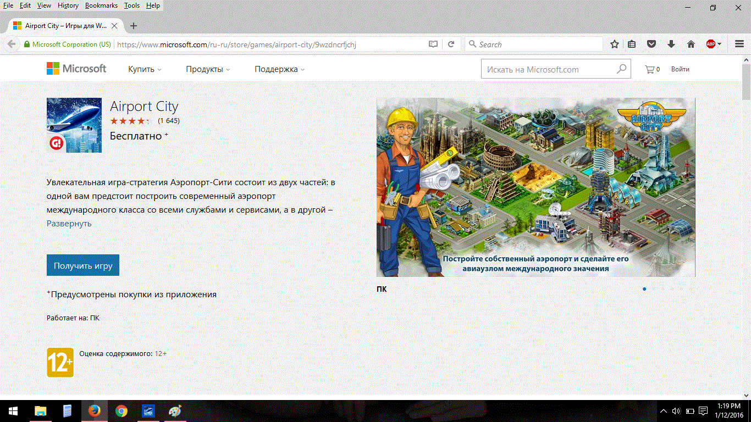Click the site search magnifier icon
Image resolution: width=751 pixels, height=422 pixels.
coord(621,69)
